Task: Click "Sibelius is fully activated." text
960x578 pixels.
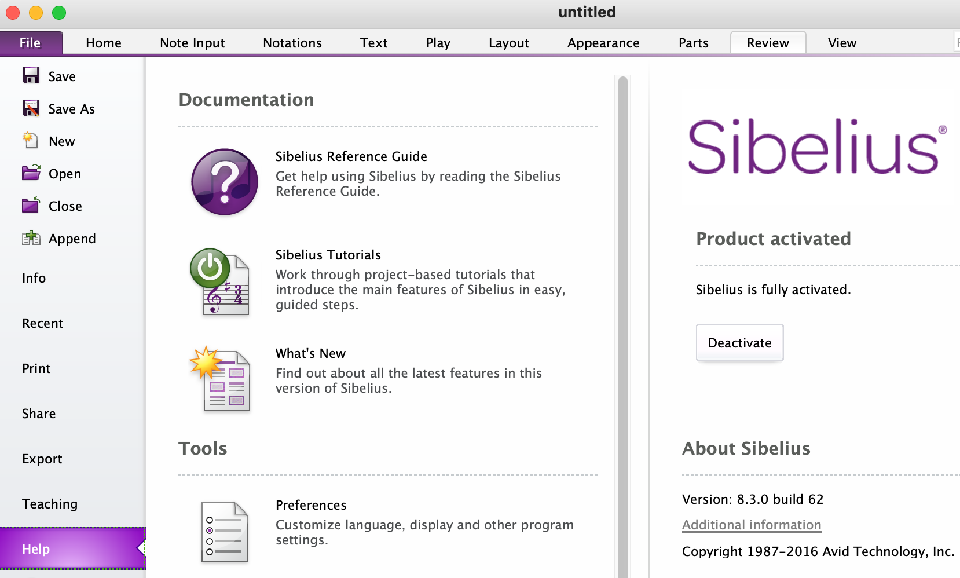Action: (x=774, y=290)
